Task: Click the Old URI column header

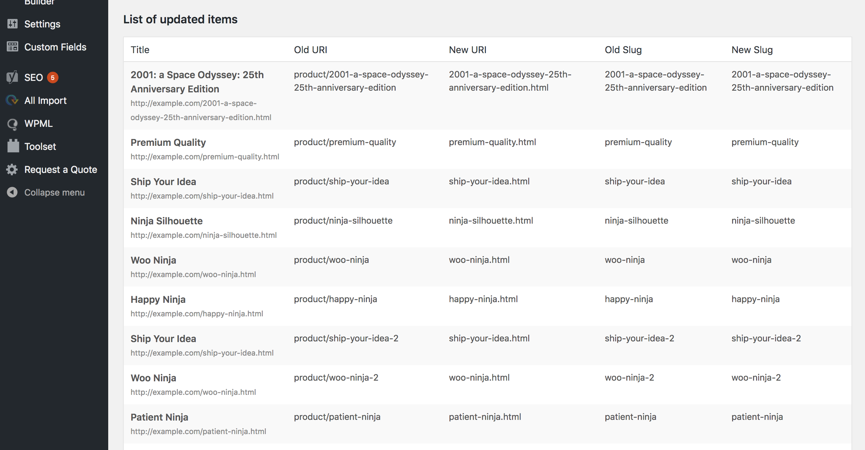Action: pos(310,50)
